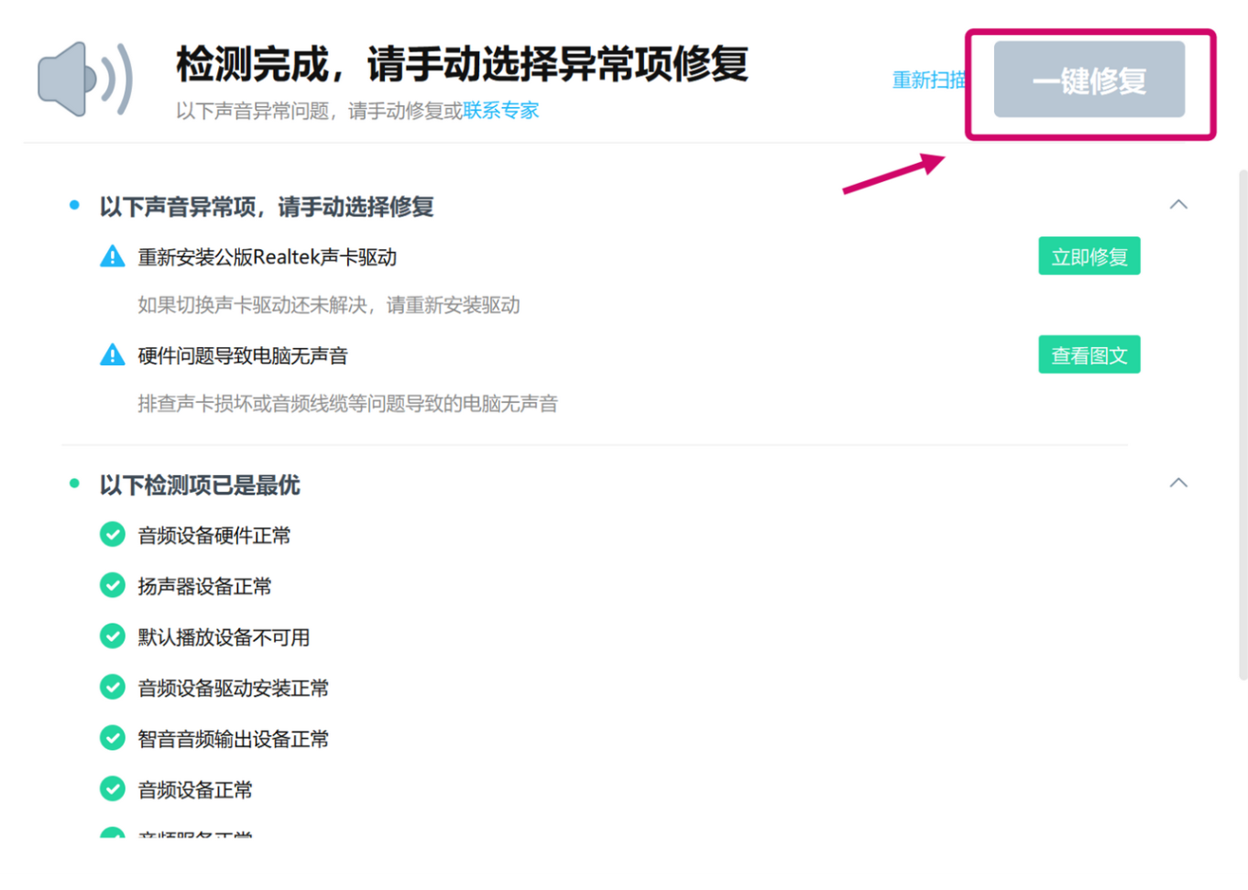Click green check beside 音频设备硬件正常
This screenshot has width=1248, height=890.
click(113, 534)
